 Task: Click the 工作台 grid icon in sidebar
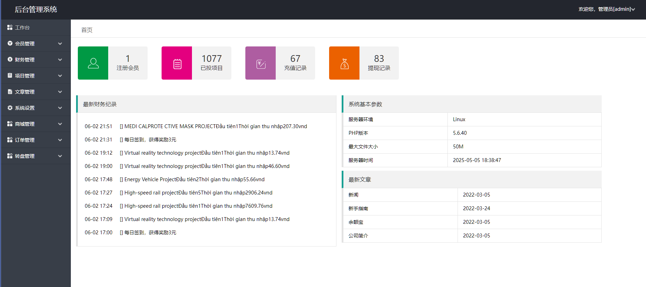coord(10,27)
